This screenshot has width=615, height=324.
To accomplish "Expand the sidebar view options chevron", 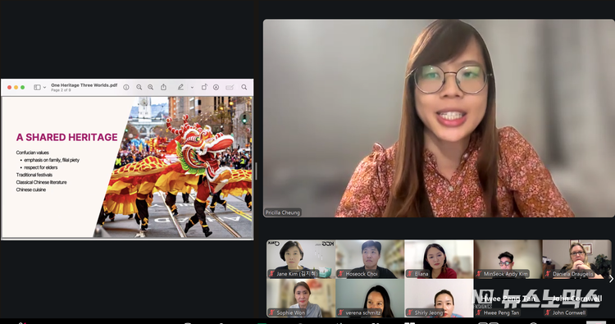I will (x=45, y=88).
